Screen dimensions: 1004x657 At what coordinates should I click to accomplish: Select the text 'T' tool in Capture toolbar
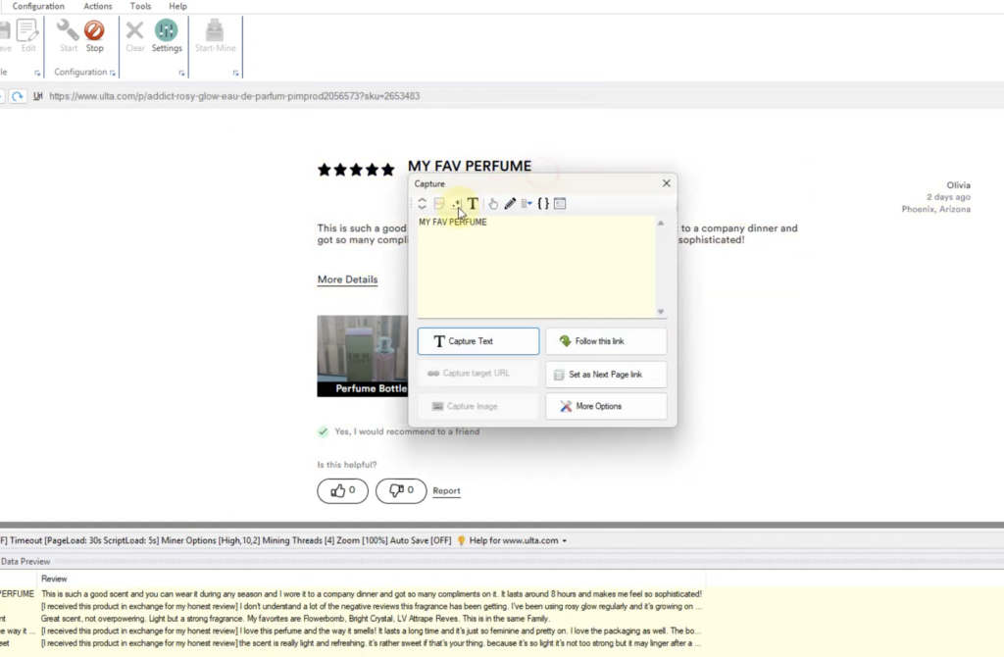(473, 204)
